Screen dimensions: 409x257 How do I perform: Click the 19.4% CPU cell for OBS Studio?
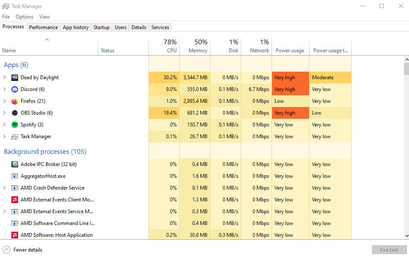(164, 113)
